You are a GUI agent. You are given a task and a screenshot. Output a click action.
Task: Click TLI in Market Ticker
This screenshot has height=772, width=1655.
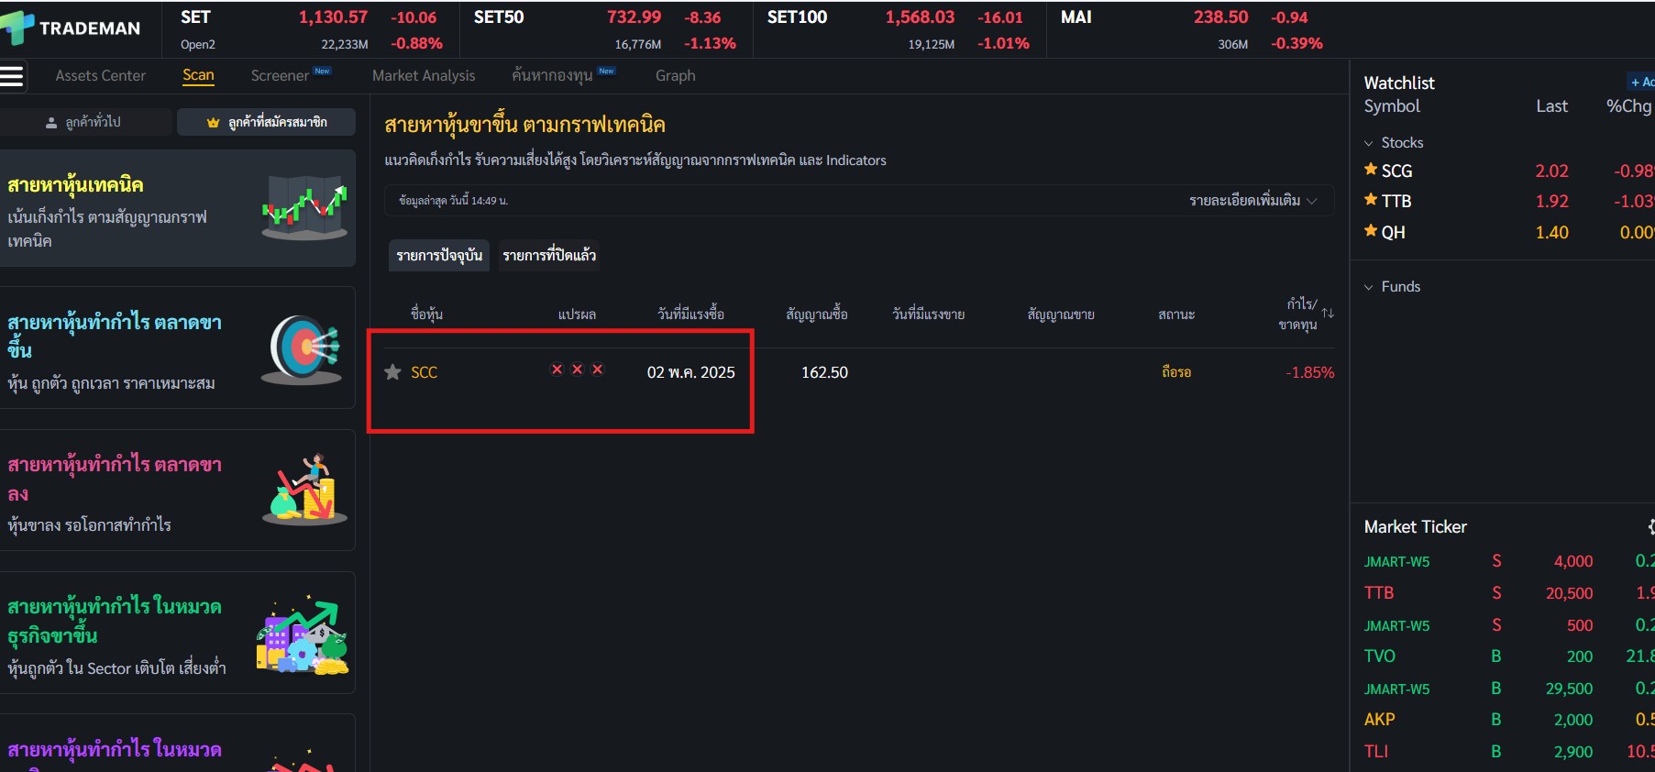[x=1376, y=752]
